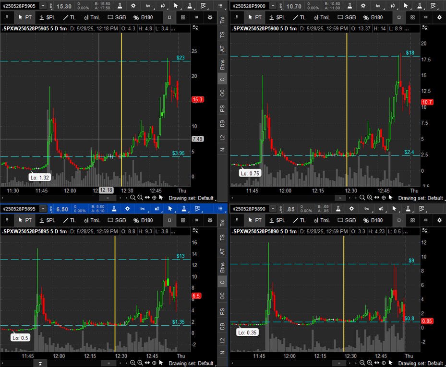Select the TL trendline drawing tool in P5905 chart

[70, 17]
